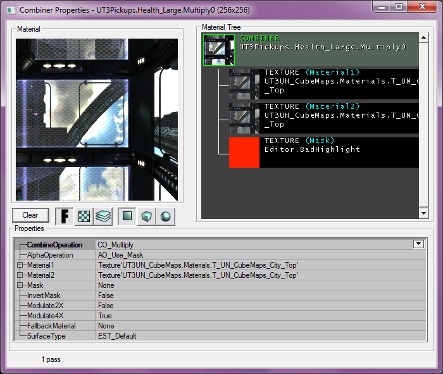Expand the Material2 property
Viewport: 443px width, 374px height.
click(20, 275)
